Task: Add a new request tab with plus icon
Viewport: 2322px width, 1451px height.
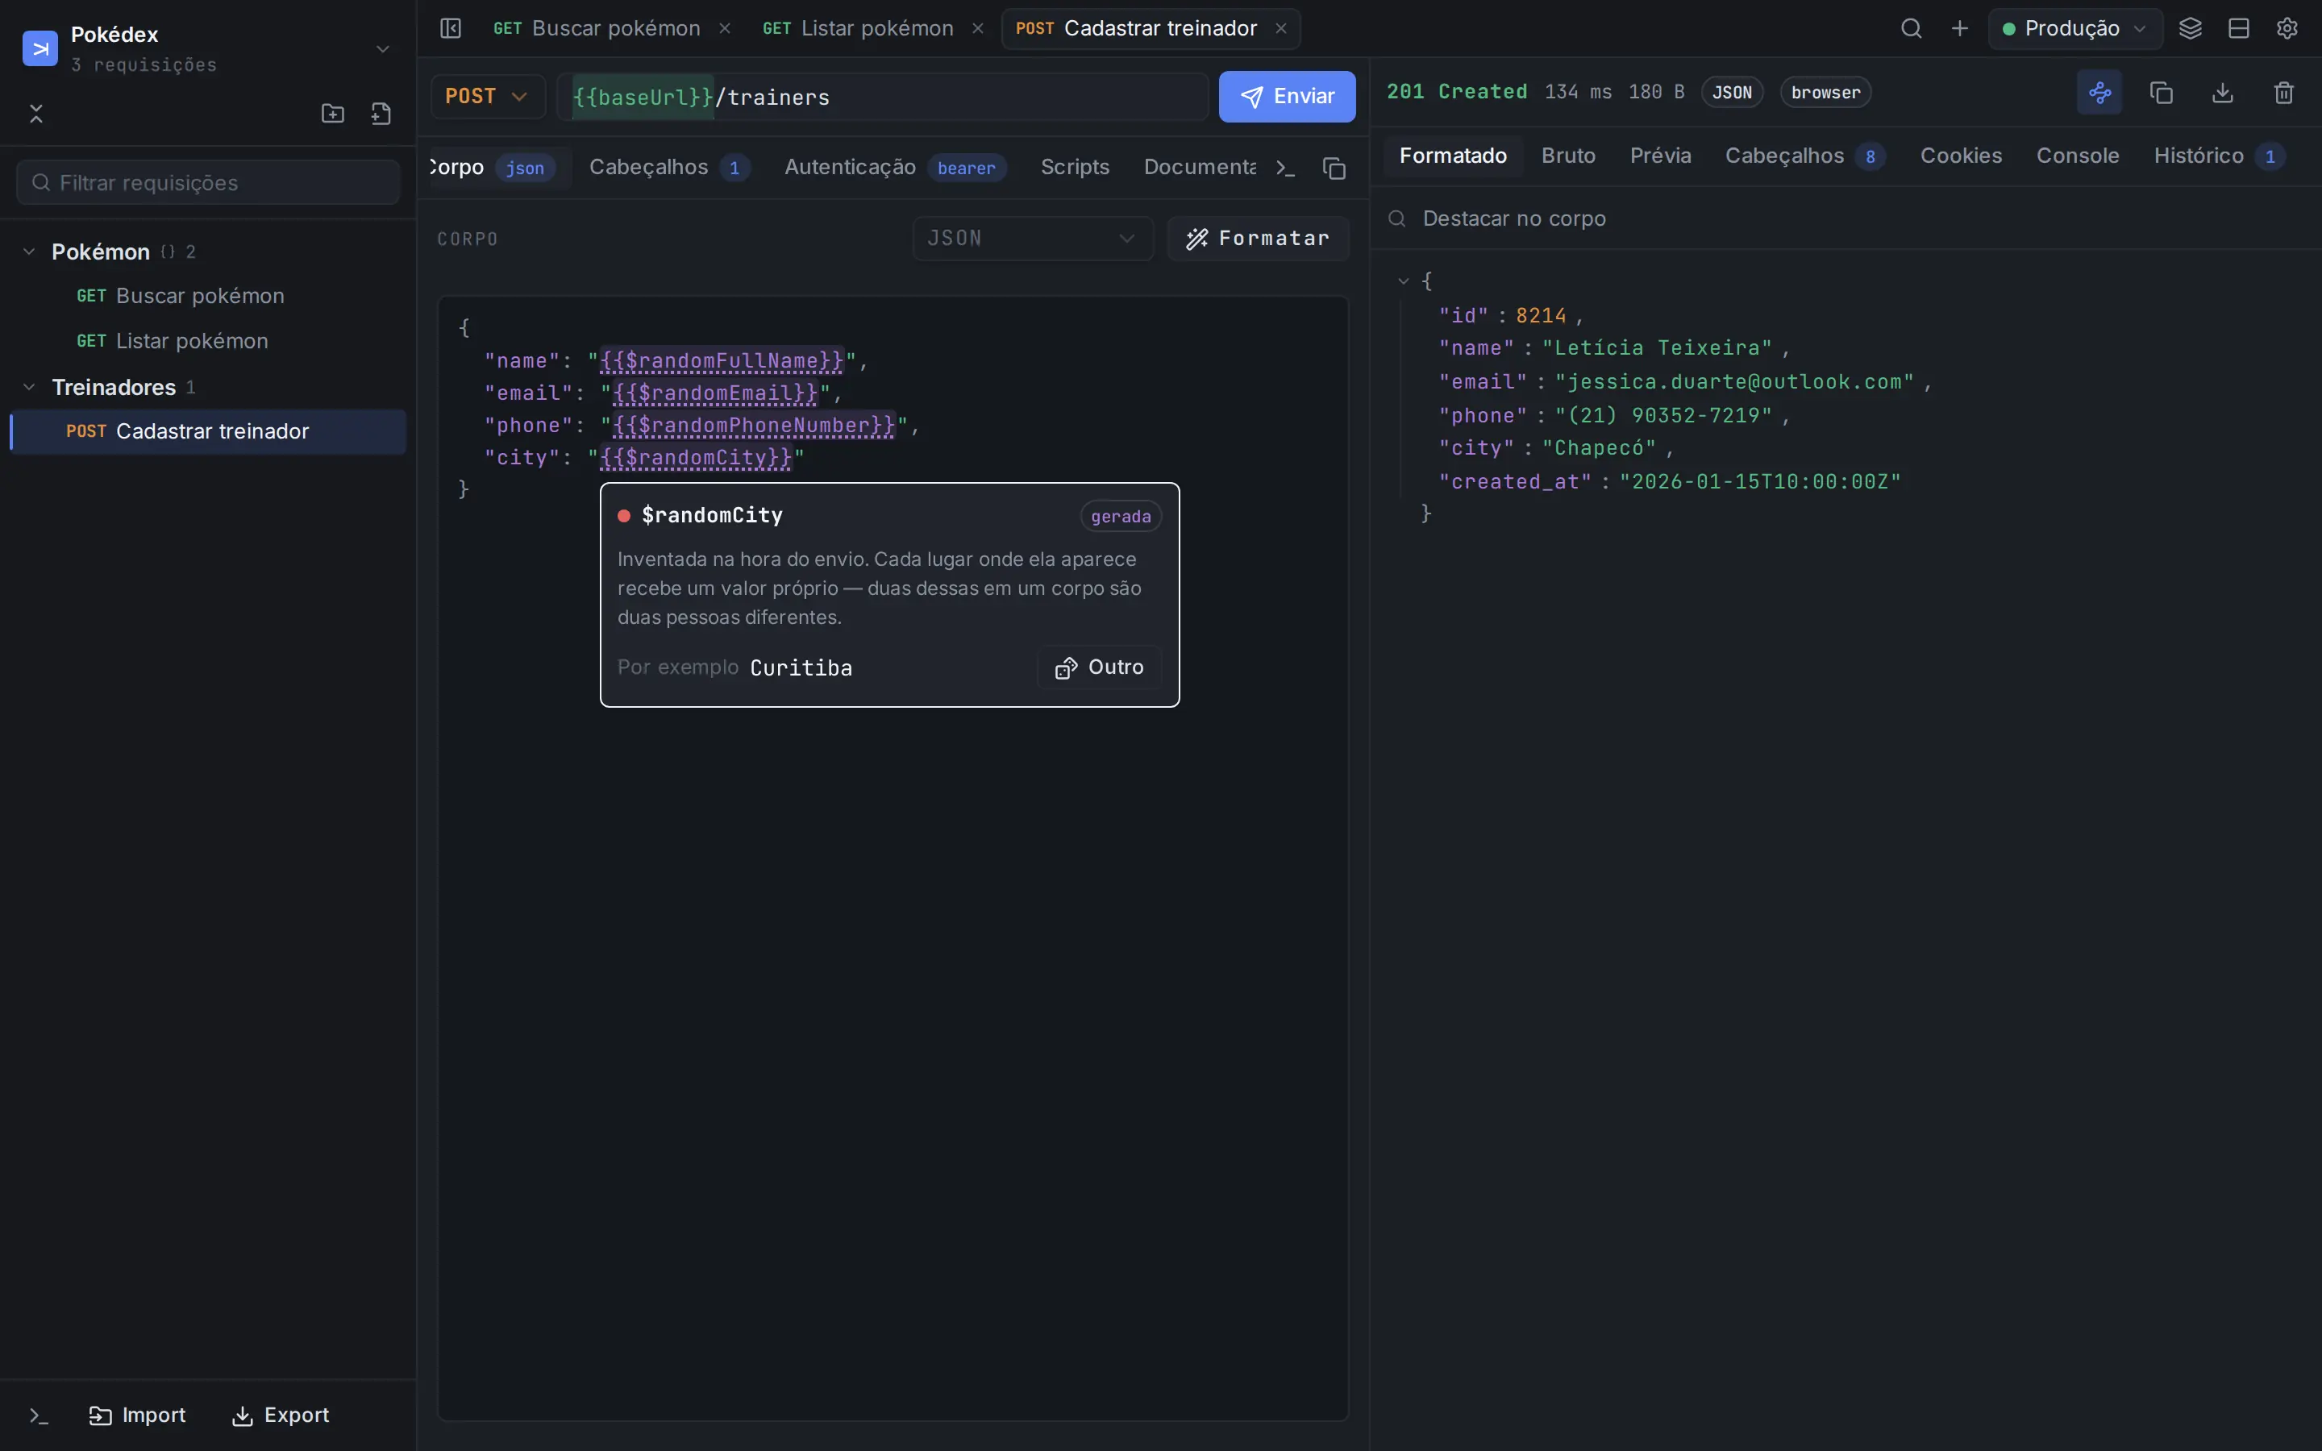Action: (1960, 29)
